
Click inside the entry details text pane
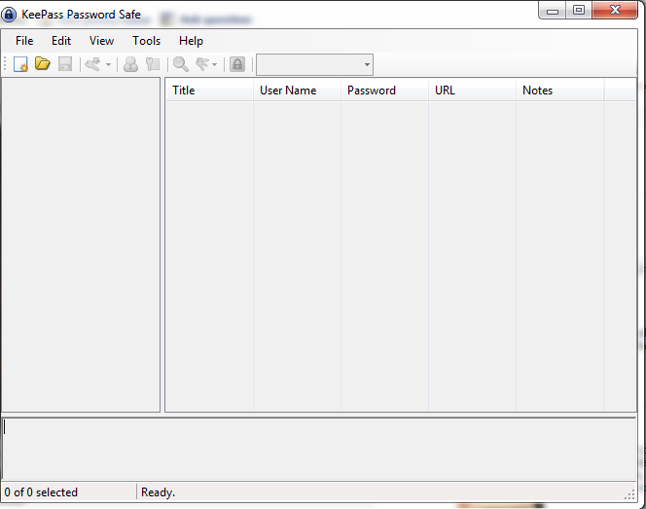[x=319, y=449]
